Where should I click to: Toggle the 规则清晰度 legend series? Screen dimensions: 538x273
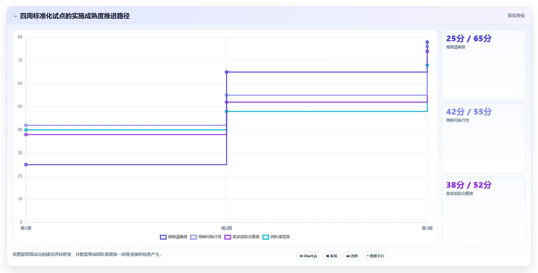click(x=173, y=237)
